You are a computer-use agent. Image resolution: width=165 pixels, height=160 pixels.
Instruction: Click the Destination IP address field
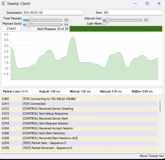click(x=53, y=13)
